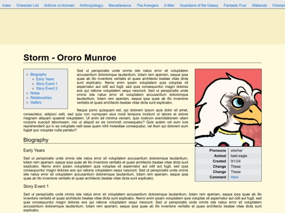
Task: Open Story Event 1 contents link
Action: pos(47,84)
